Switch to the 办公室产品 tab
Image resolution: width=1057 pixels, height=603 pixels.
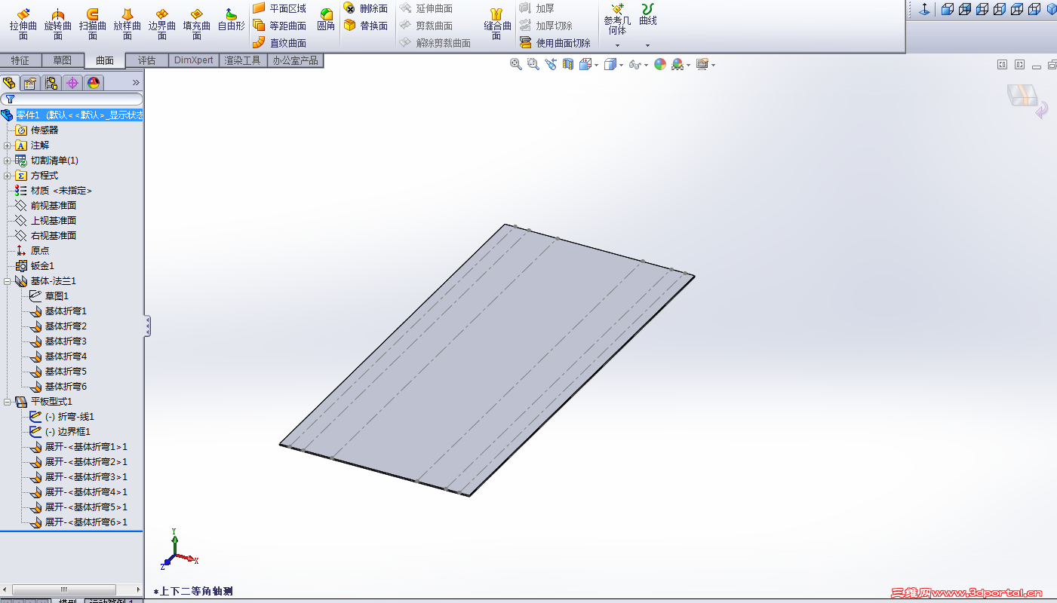click(x=296, y=60)
